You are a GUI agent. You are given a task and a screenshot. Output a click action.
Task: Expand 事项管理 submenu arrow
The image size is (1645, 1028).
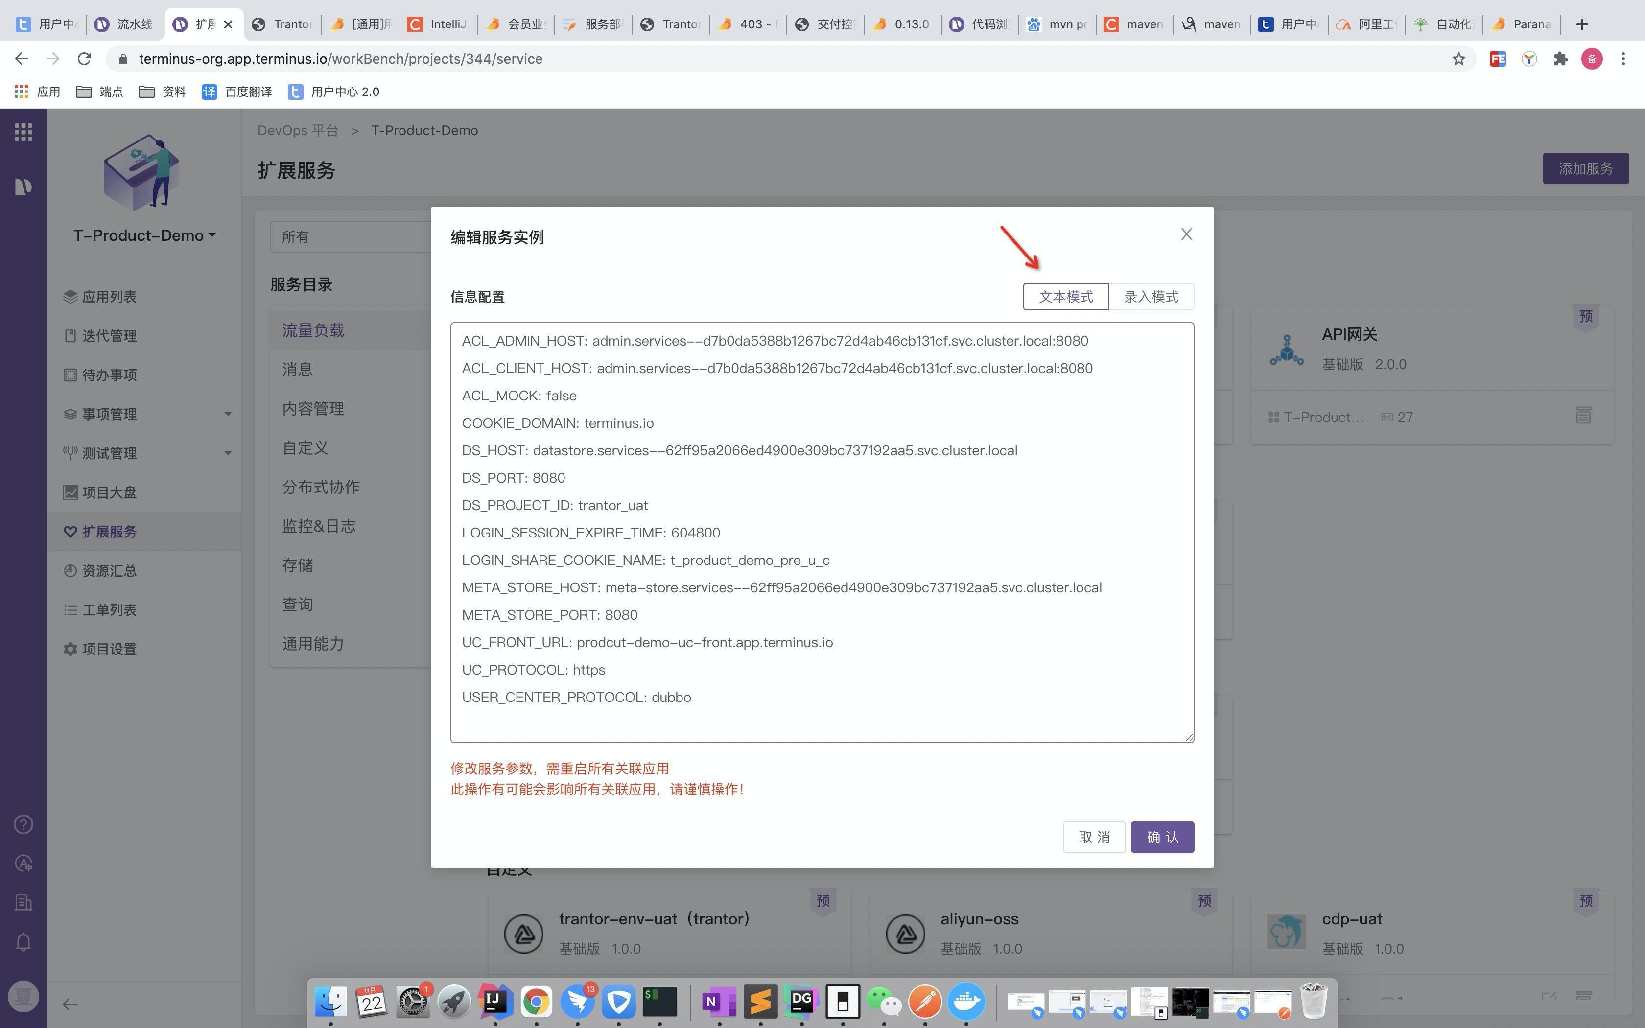point(228,414)
